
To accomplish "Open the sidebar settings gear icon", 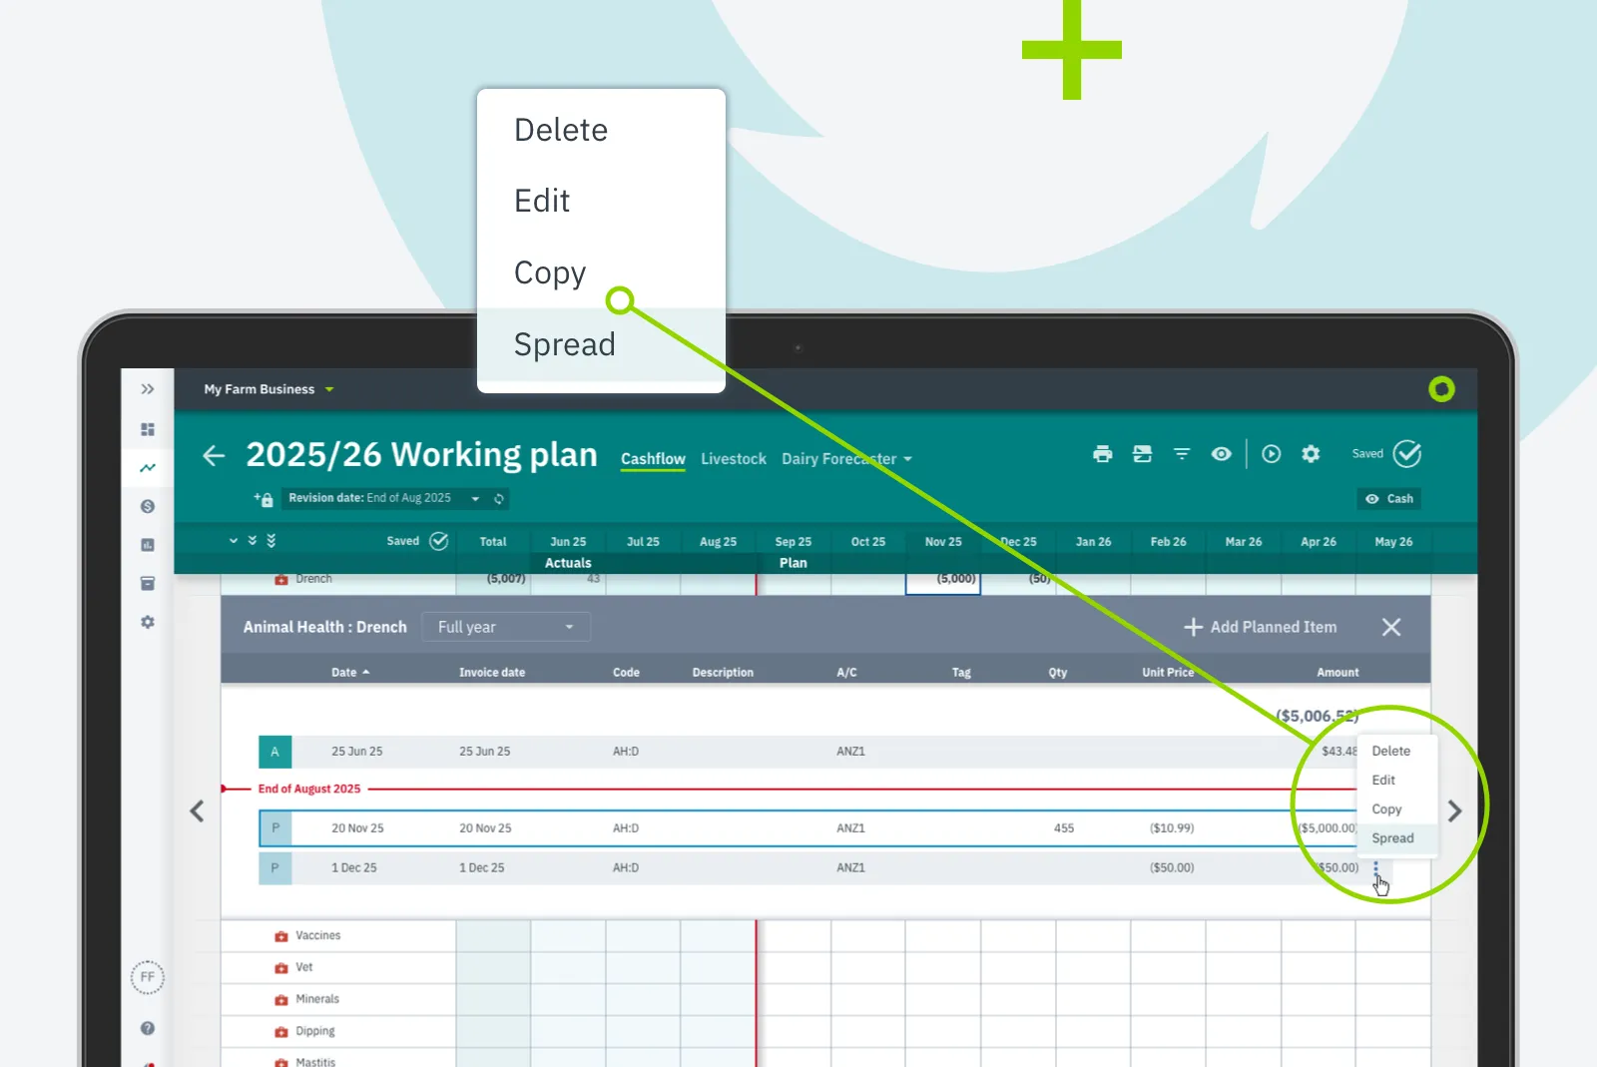I will [148, 622].
